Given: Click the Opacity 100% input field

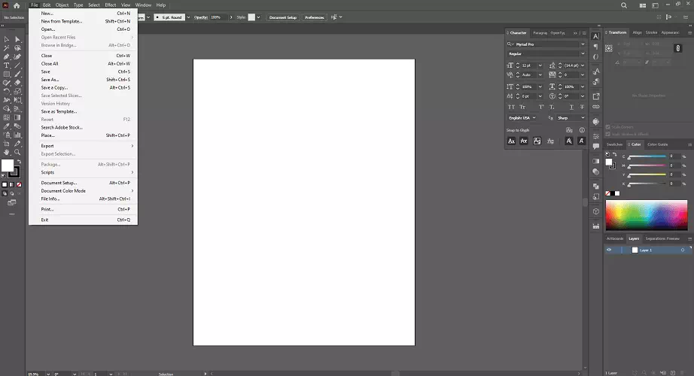Looking at the screenshot, I should pos(218,17).
